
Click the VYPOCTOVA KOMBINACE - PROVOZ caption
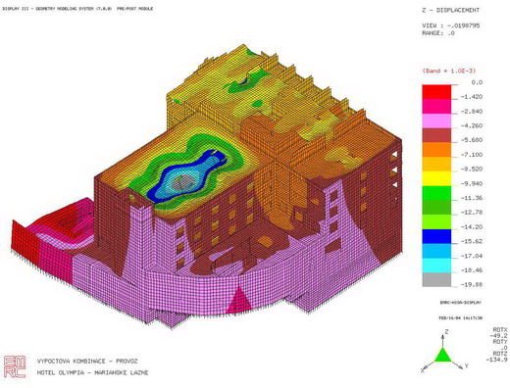(x=87, y=362)
